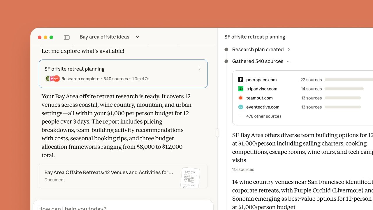
Task: Click the green zoom traffic light button
Action: (51, 37)
